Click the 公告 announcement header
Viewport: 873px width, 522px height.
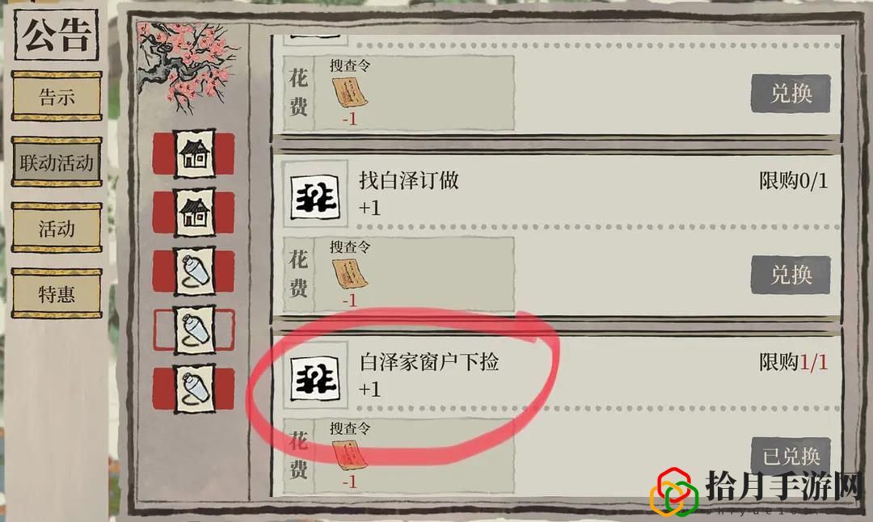tap(56, 35)
